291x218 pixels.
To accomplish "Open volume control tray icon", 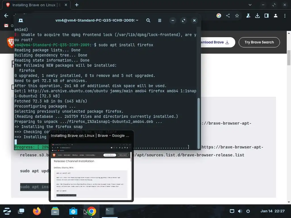I will 240,211.
